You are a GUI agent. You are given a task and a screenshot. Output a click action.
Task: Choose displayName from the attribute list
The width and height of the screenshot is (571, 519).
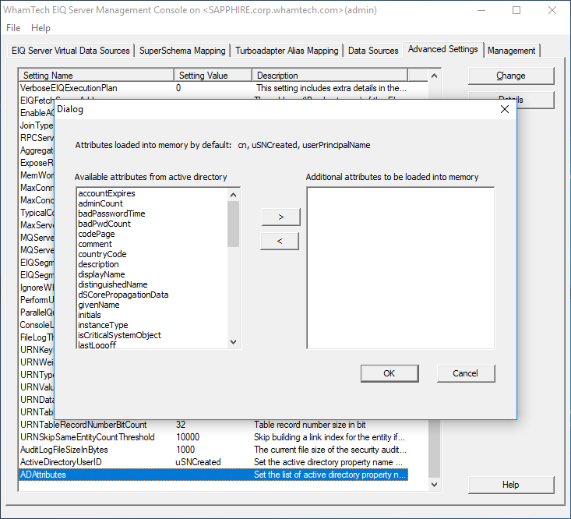click(101, 274)
